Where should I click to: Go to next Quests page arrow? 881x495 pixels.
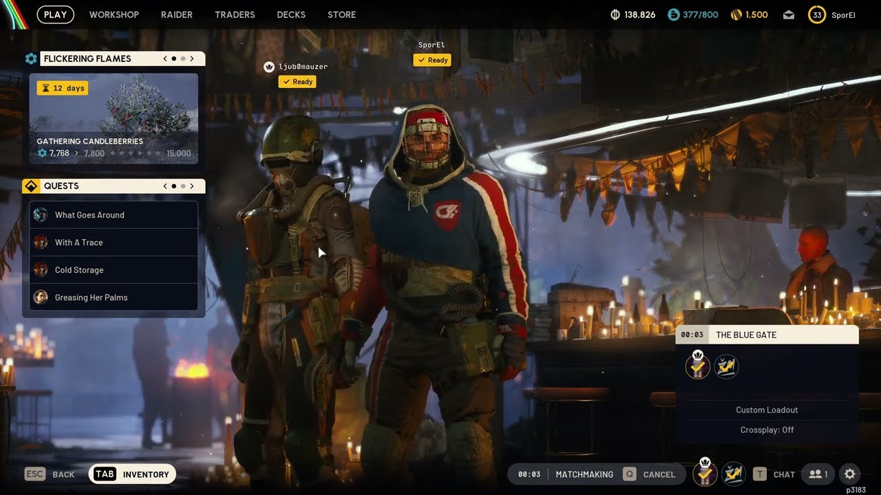192,186
